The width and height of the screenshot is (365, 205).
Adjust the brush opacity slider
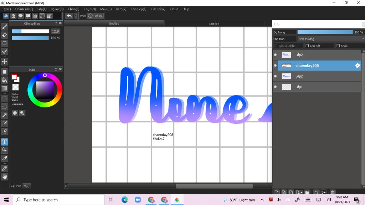point(30,38)
